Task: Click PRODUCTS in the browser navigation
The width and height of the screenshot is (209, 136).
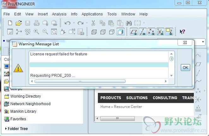Action: 111,98
